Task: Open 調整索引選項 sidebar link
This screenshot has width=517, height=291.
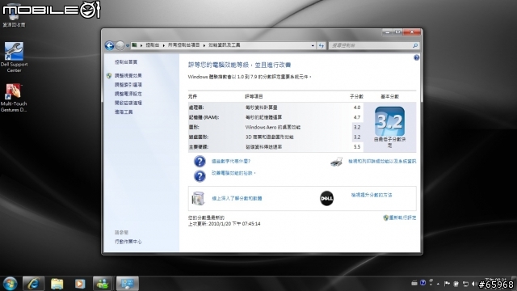Action: tap(128, 85)
